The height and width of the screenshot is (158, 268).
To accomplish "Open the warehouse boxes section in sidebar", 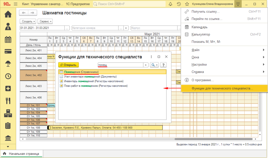I will (x=8, y=113).
